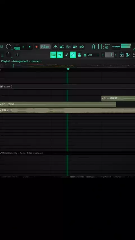Toggle the step editing arrow button
The image size is (135, 240).
click(x=60, y=55)
